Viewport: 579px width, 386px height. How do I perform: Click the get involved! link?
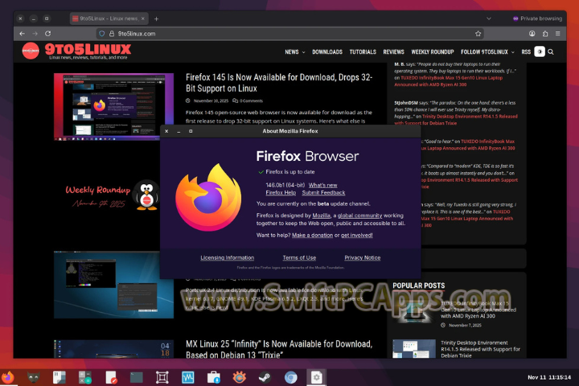click(357, 235)
